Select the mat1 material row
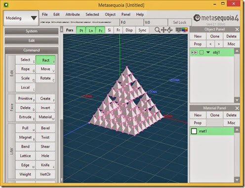This screenshot has height=188, width=245. [x=212, y=131]
